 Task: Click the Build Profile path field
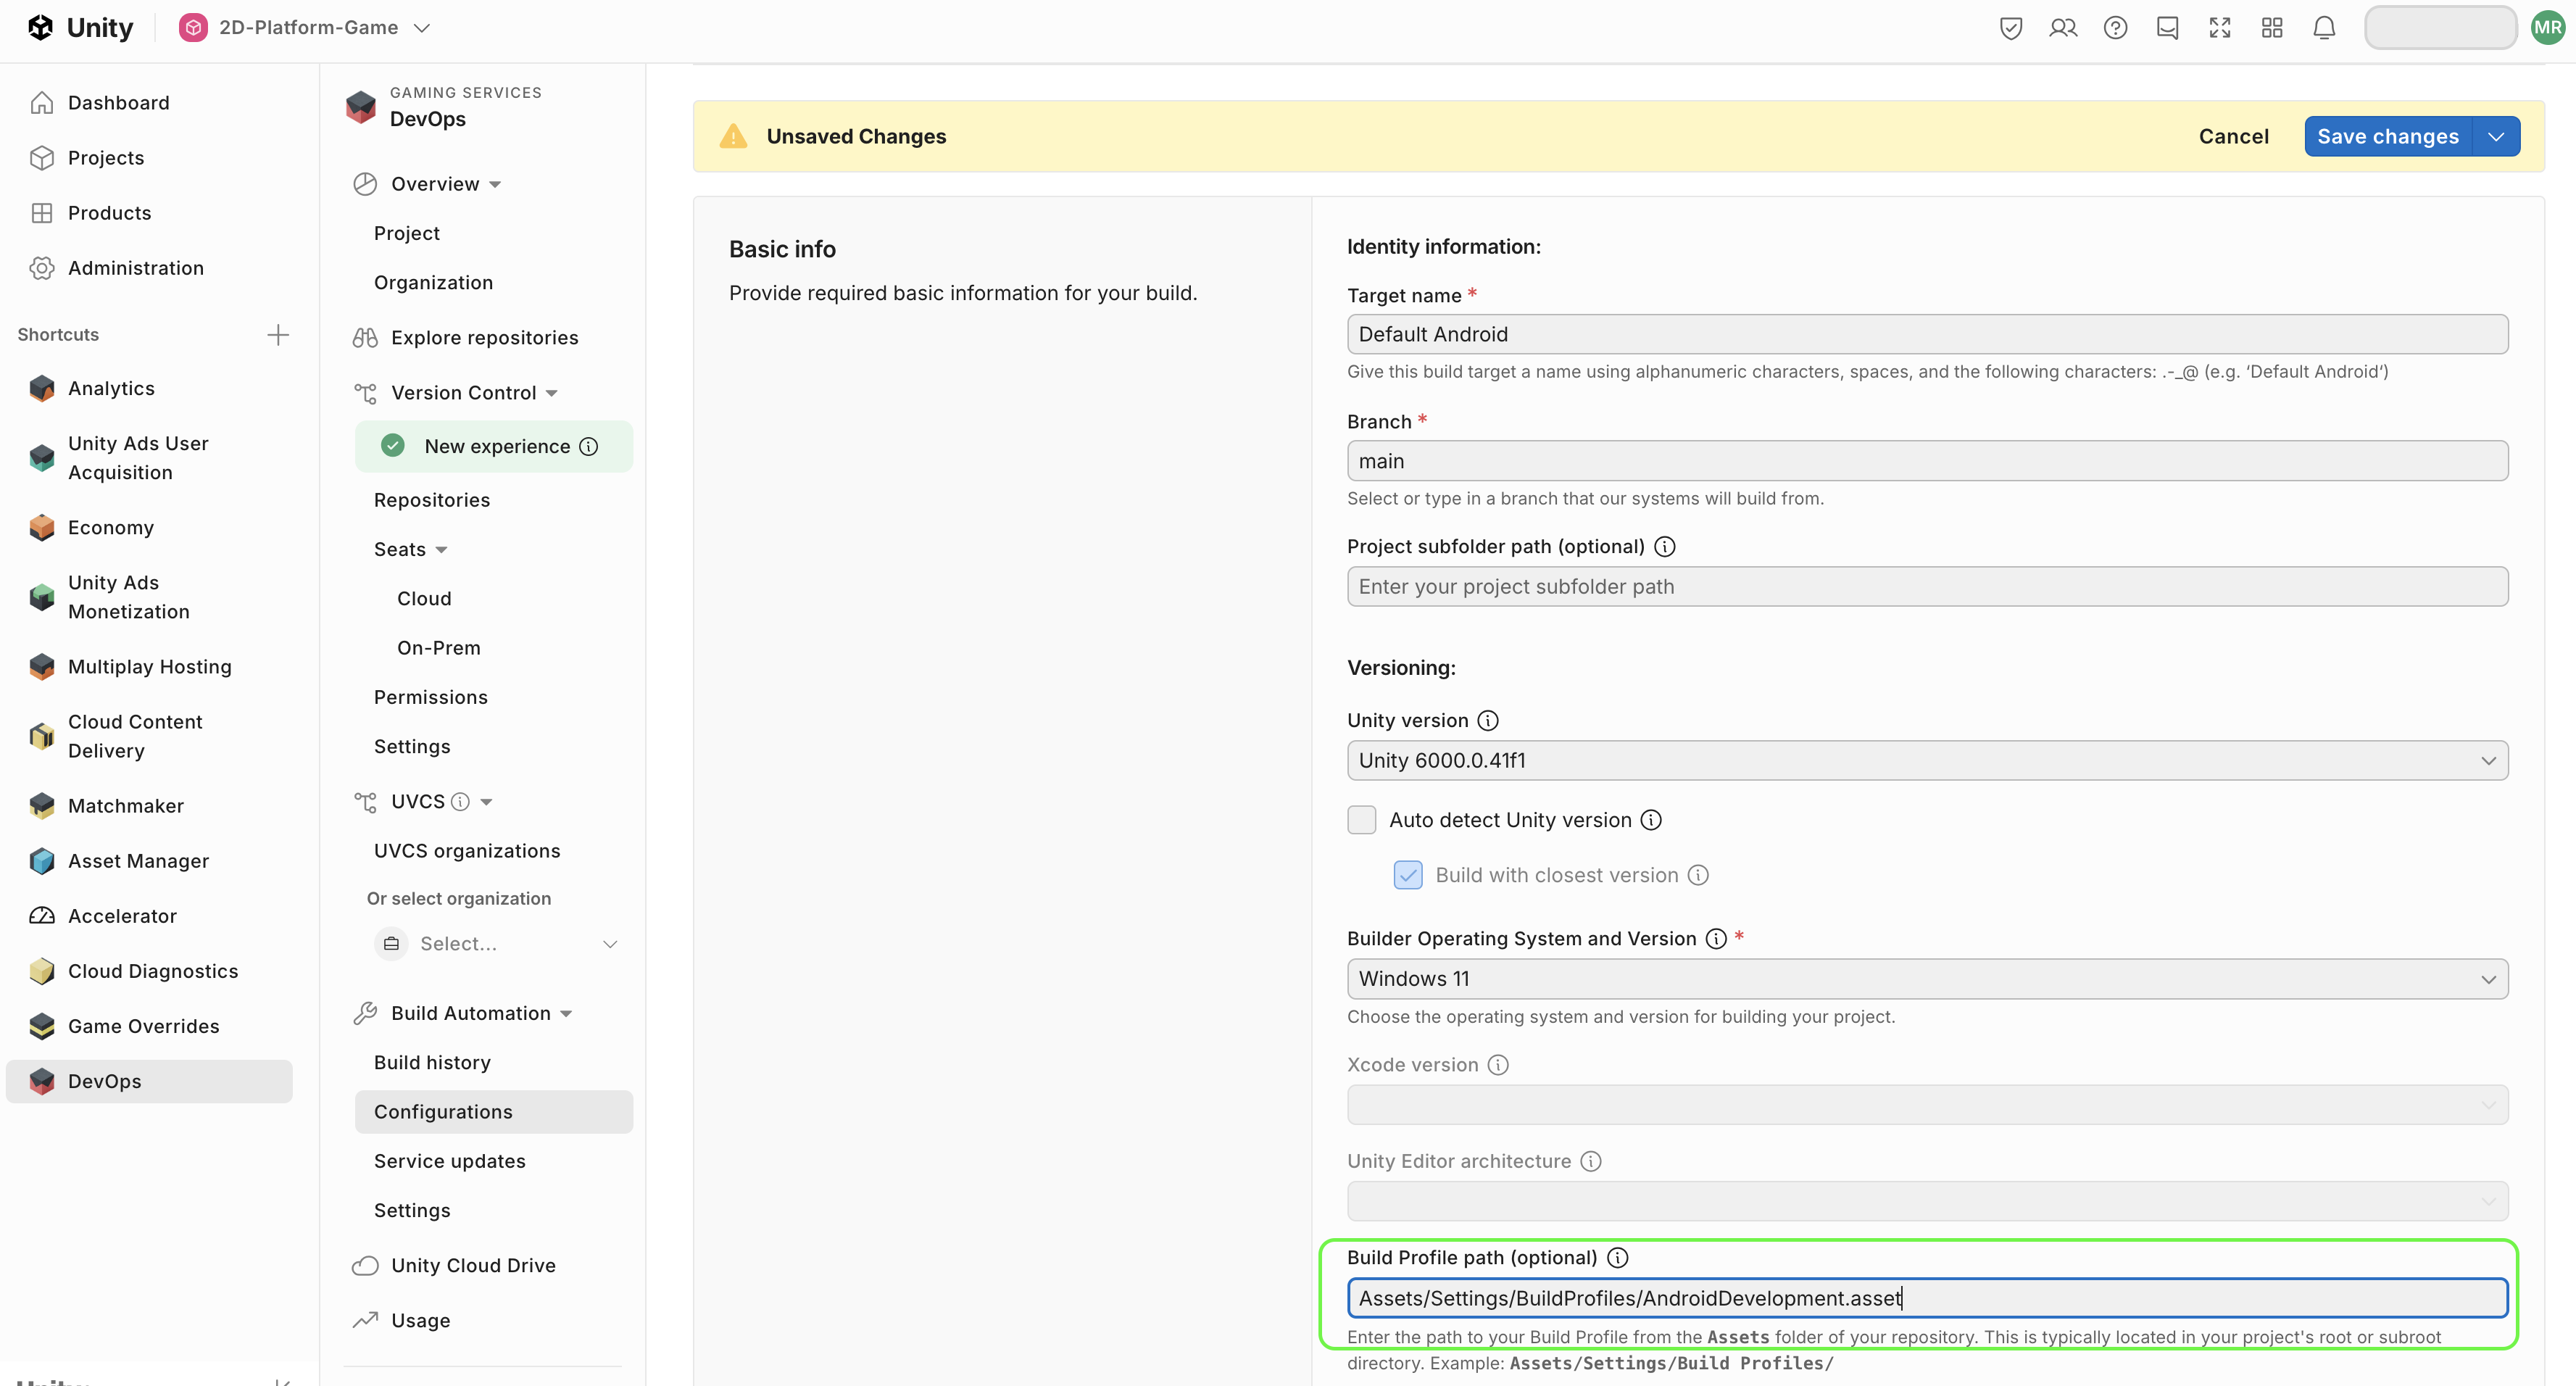[1927, 1298]
